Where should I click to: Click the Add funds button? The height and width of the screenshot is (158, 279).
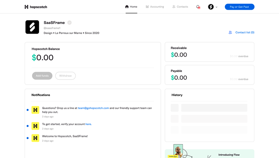point(42,76)
